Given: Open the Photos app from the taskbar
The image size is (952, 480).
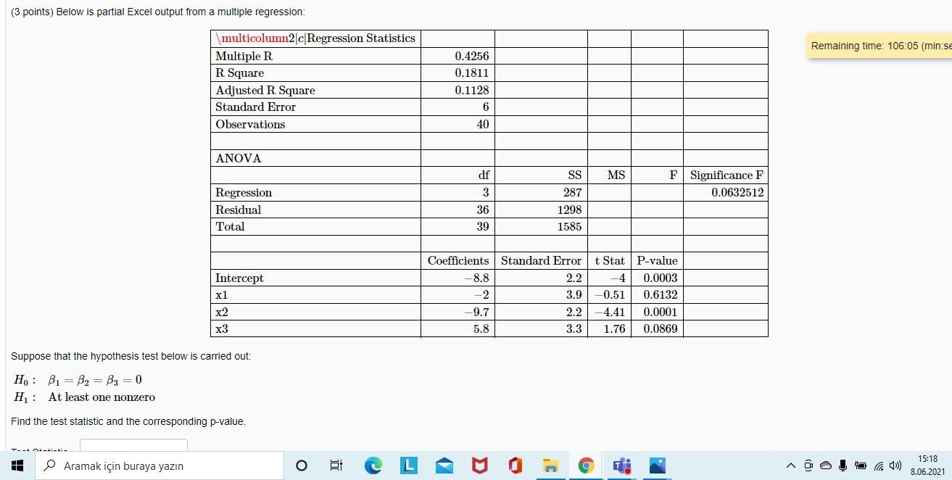Looking at the screenshot, I should (x=657, y=466).
